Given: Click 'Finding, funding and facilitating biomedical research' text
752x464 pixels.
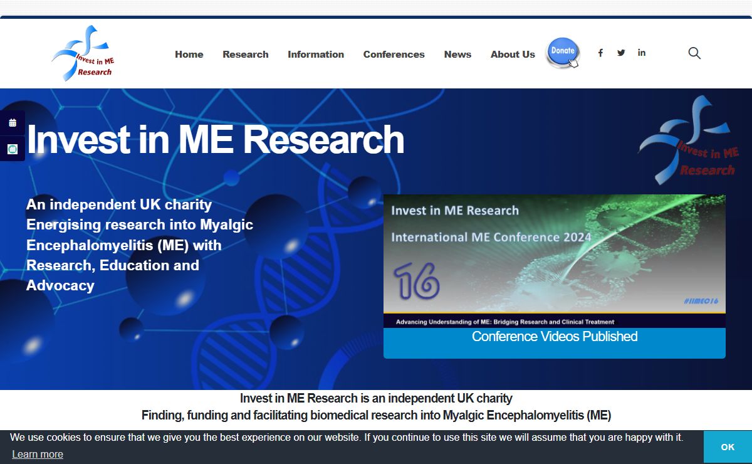Looking at the screenshot, I should point(376,415).
